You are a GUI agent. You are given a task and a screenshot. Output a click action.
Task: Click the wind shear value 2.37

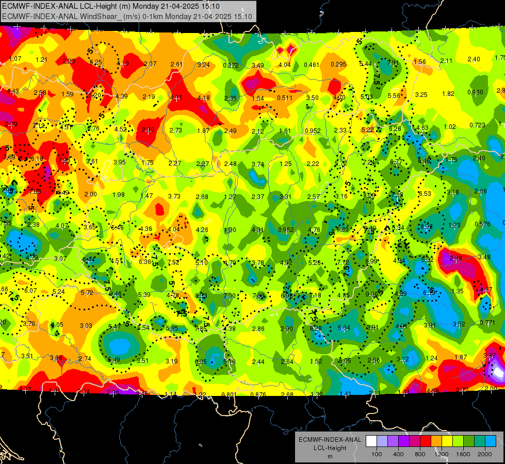click(257, 197)
